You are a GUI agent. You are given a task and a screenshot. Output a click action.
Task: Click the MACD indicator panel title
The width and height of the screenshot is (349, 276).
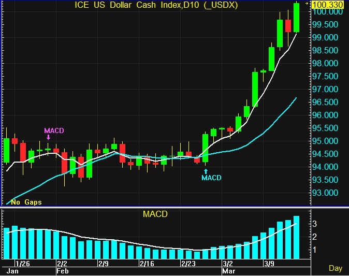pyautogui.click(x=155, y=214)
